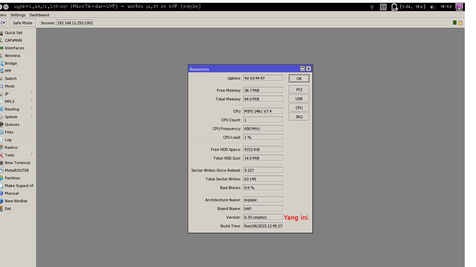Maximize the Resources window

tap(302, 69)
